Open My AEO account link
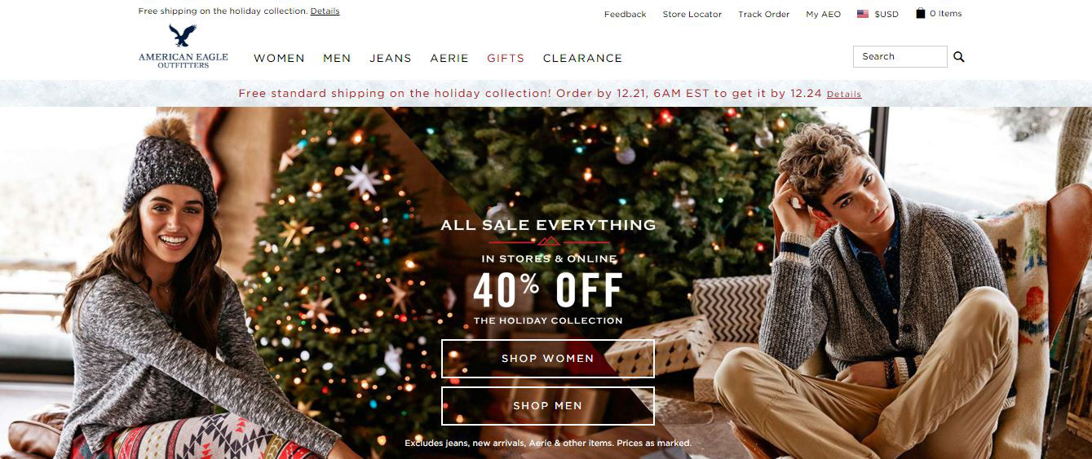This screenshot has width=1092, height=459. coord(824,14)
